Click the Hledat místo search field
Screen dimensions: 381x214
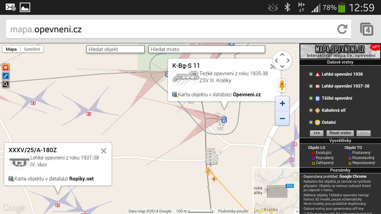coord(206,50)
